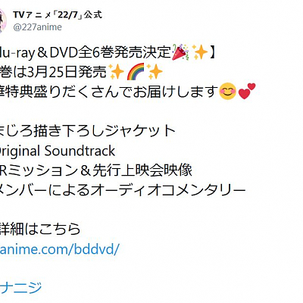The width and height of the screenshot is (303, 303).
Task: Click the rainbow emoji
Action: pos(136,71)
